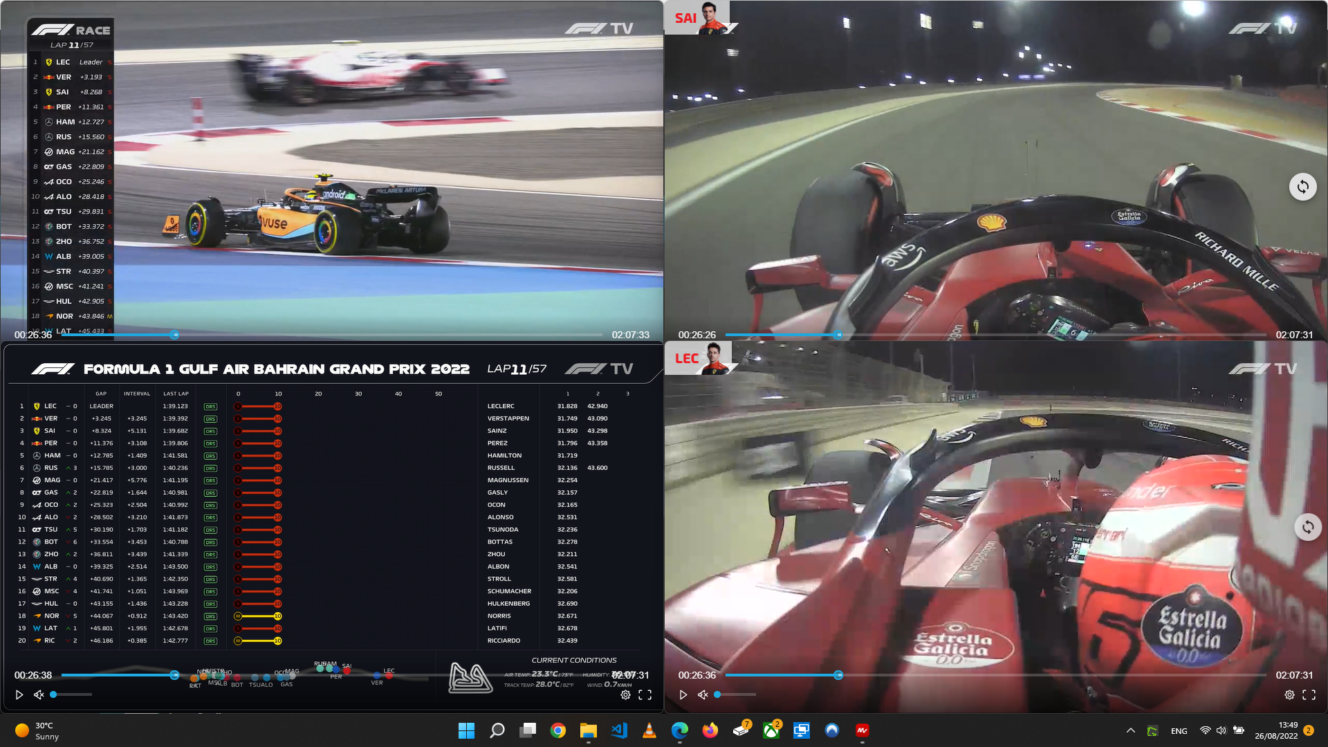This screenshot has height=747, width=1328.
Task: Click DRS indicator in LEC row
Action: (x=210, y=407)
